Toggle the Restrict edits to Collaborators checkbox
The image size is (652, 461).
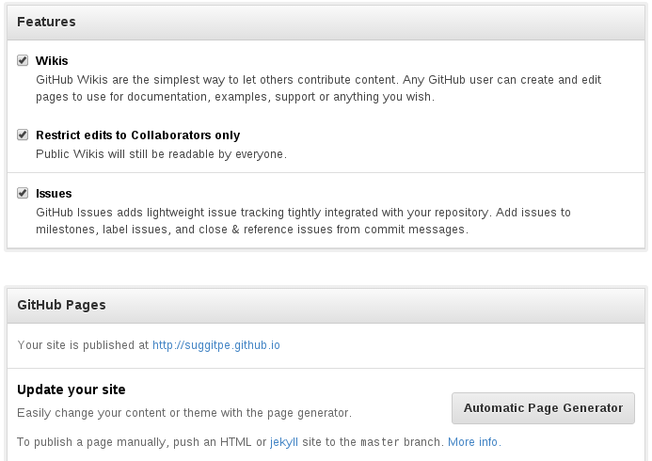tap(23, 135)
